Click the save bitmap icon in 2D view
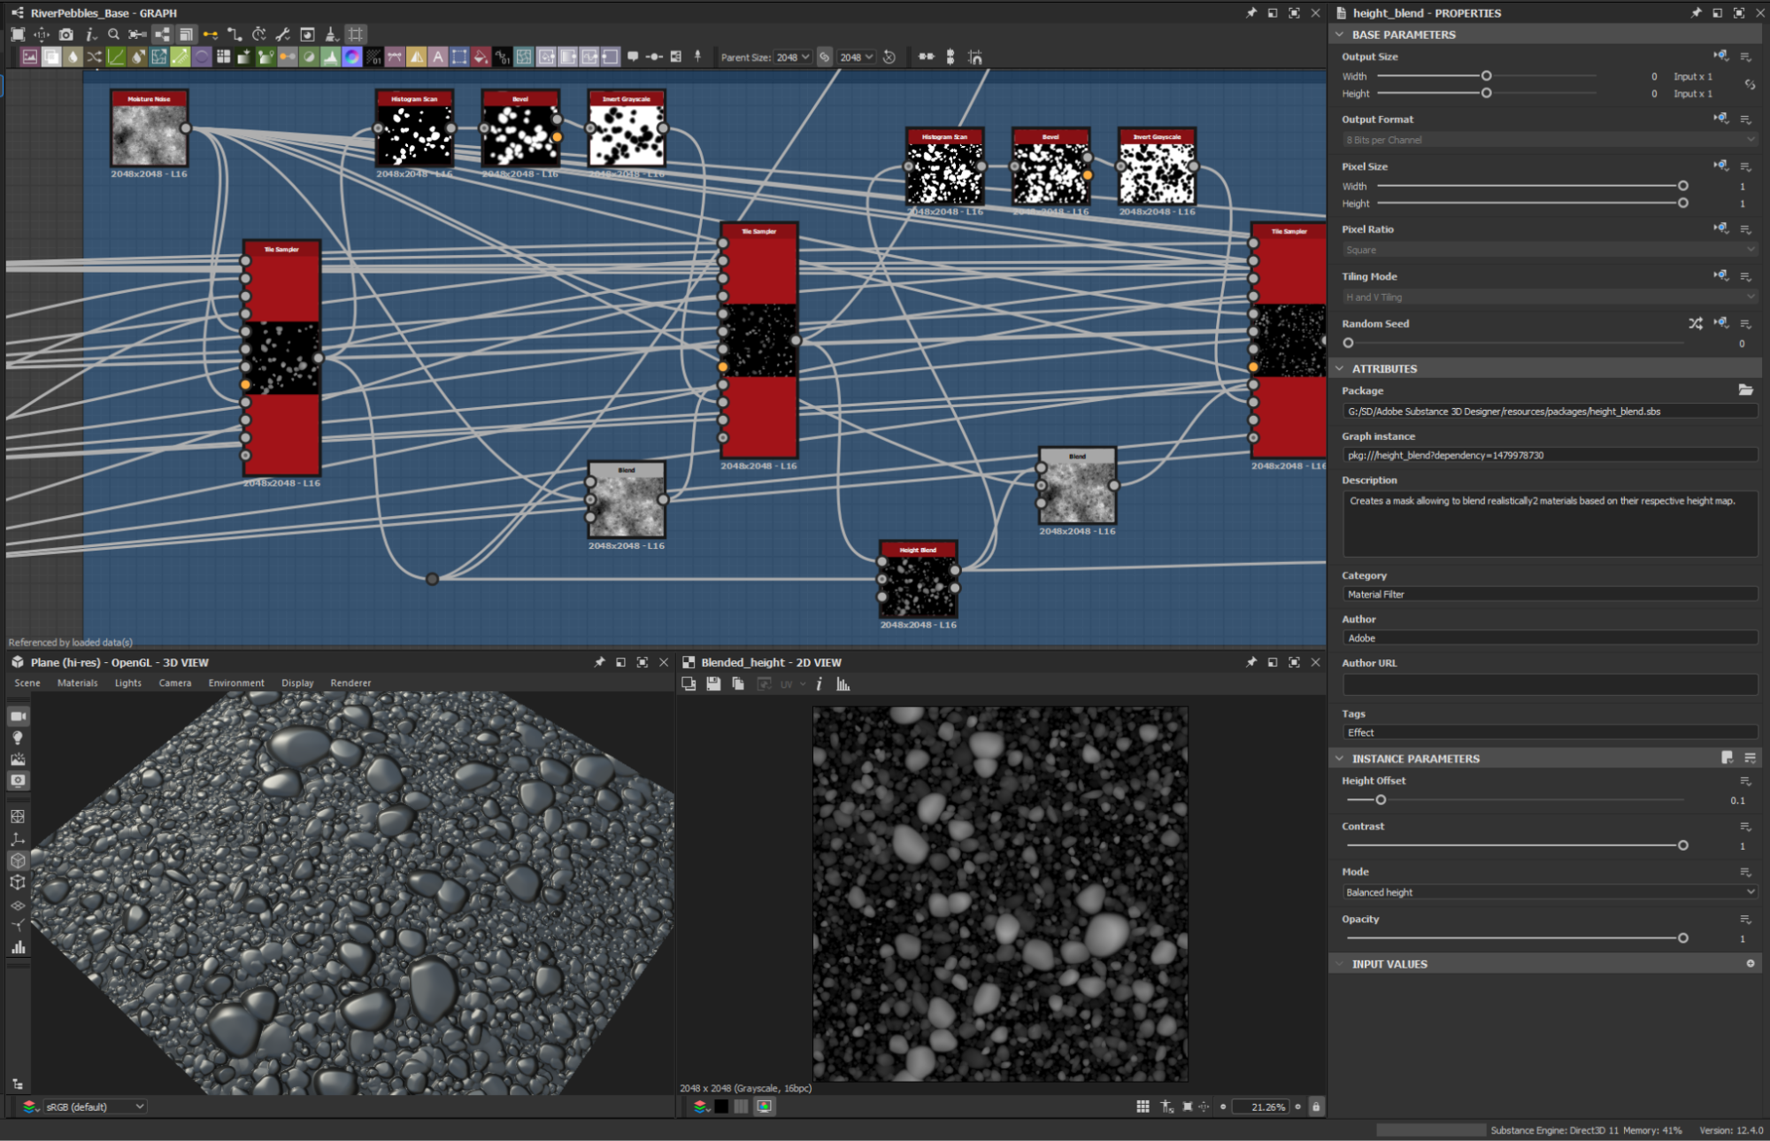This screenshot has height=1141, width=1770. point(713,684)
